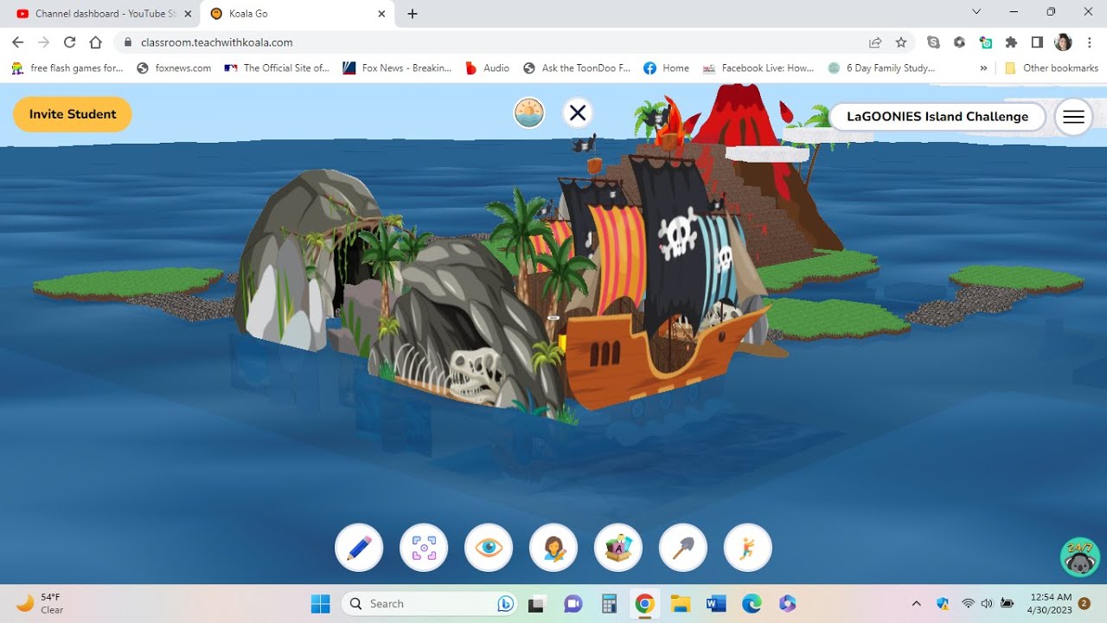
Task: Open the volume speaker tray icon
Action: 988,603
